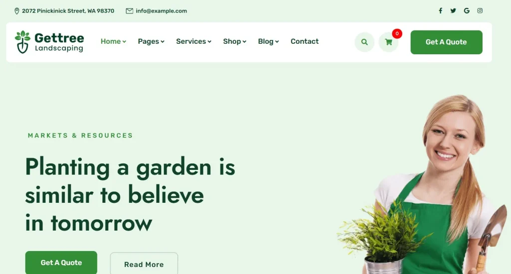Go to the Contact page

coord(304,41)
